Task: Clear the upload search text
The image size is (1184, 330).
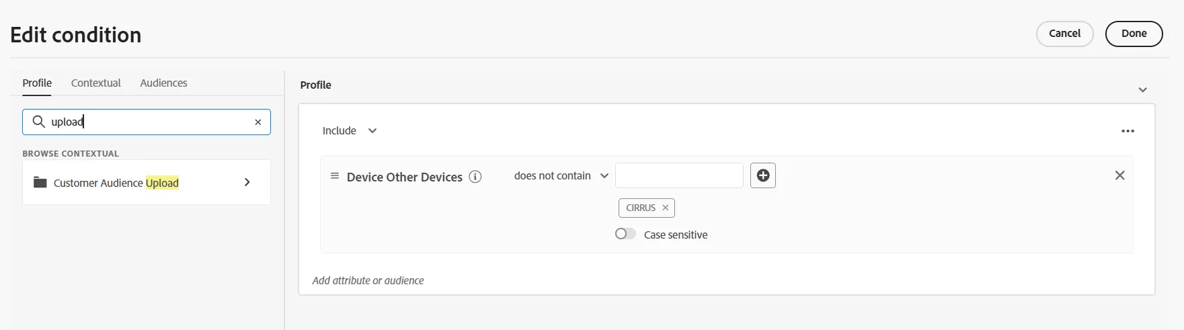Action: (258, 122)
